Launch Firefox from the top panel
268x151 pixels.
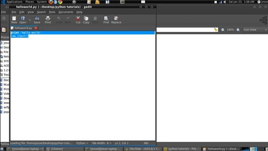tap(51, 2)
